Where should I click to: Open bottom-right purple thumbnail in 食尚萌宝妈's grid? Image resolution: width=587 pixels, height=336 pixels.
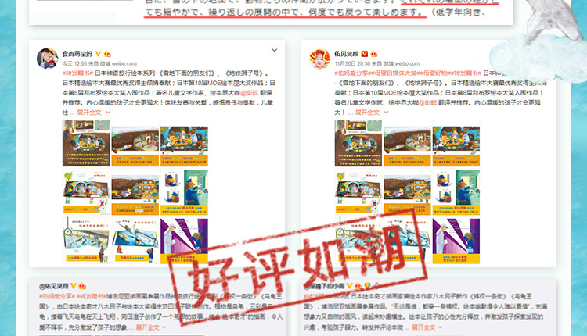[184, 241]
